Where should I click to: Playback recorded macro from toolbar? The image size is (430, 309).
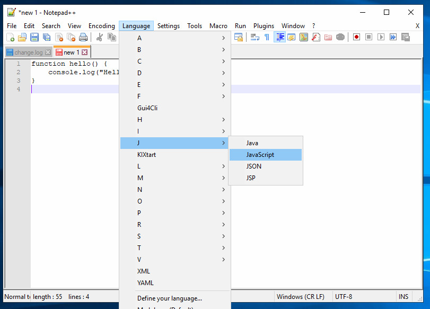coord(381,37)
